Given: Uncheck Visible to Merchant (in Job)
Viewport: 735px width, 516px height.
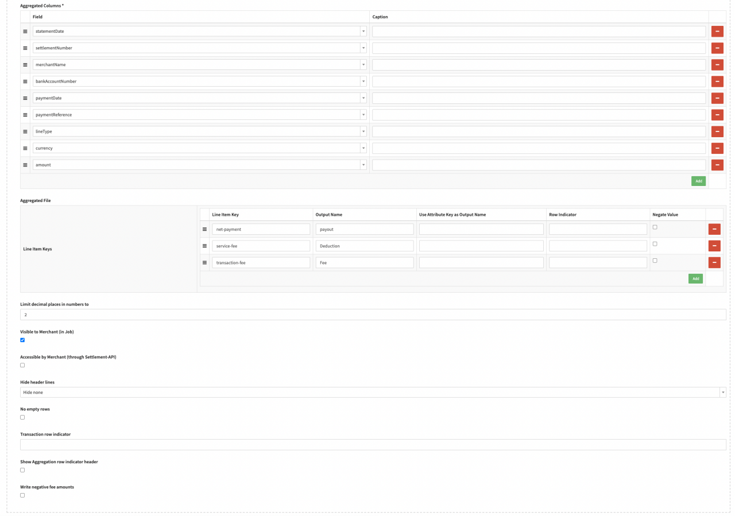Looking at the screenshot, I should [x=22, y=340].
